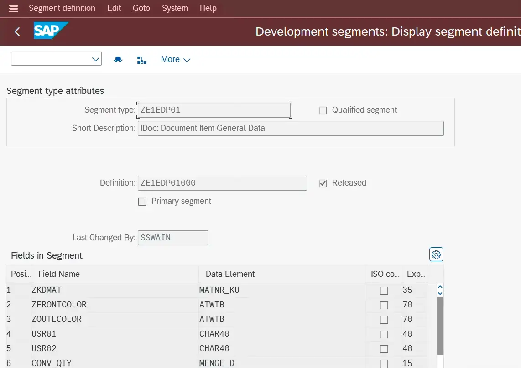The image size is (521, 368).
Task: Click the hat icon in toolbar
Action: pyautogui.click(x=118, y=59)
